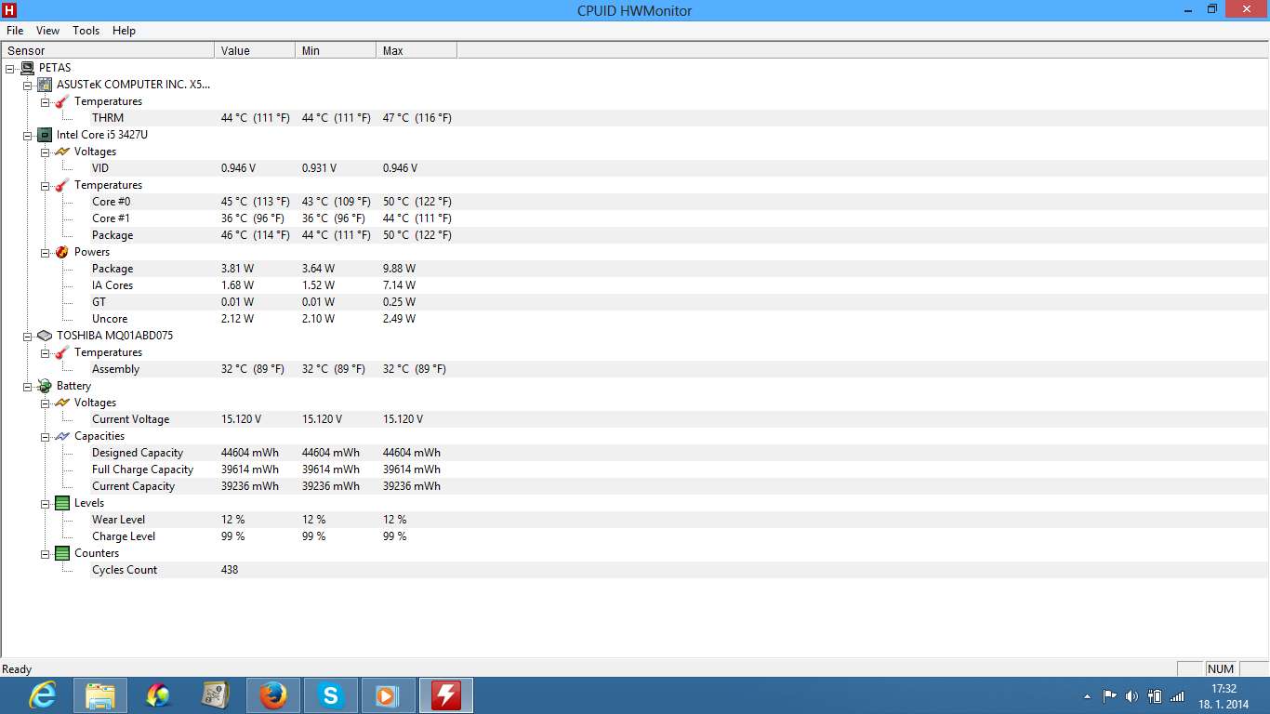Click the Battery device icon
This screenshot has width=1270, height=714.
[x=45, y=386]
